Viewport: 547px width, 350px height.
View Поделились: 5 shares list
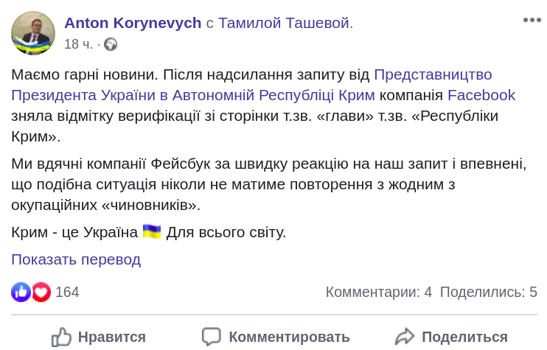coord(488,292)
